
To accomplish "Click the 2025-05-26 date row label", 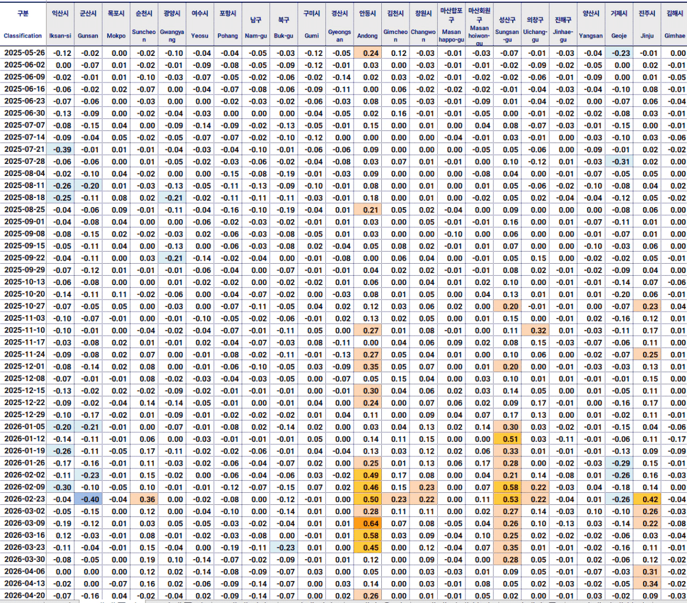I will (x=24, y=53).
